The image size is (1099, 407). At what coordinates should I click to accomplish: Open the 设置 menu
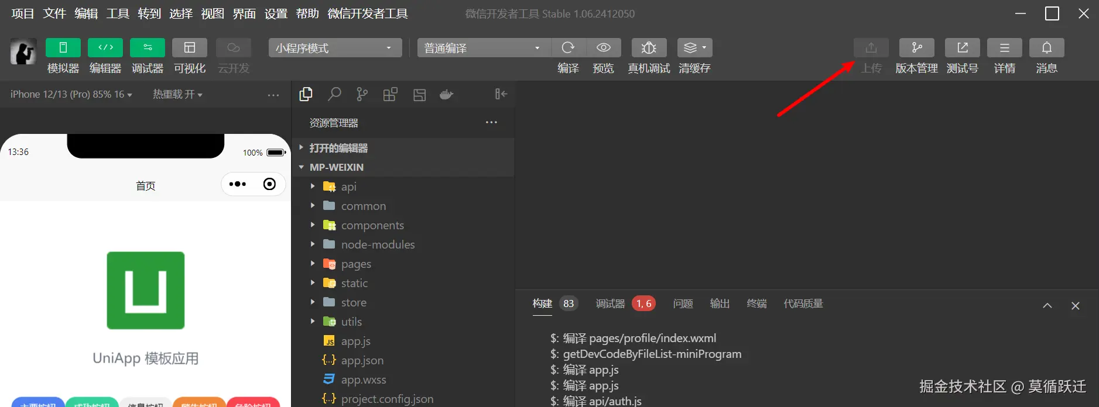coord(276,13)
